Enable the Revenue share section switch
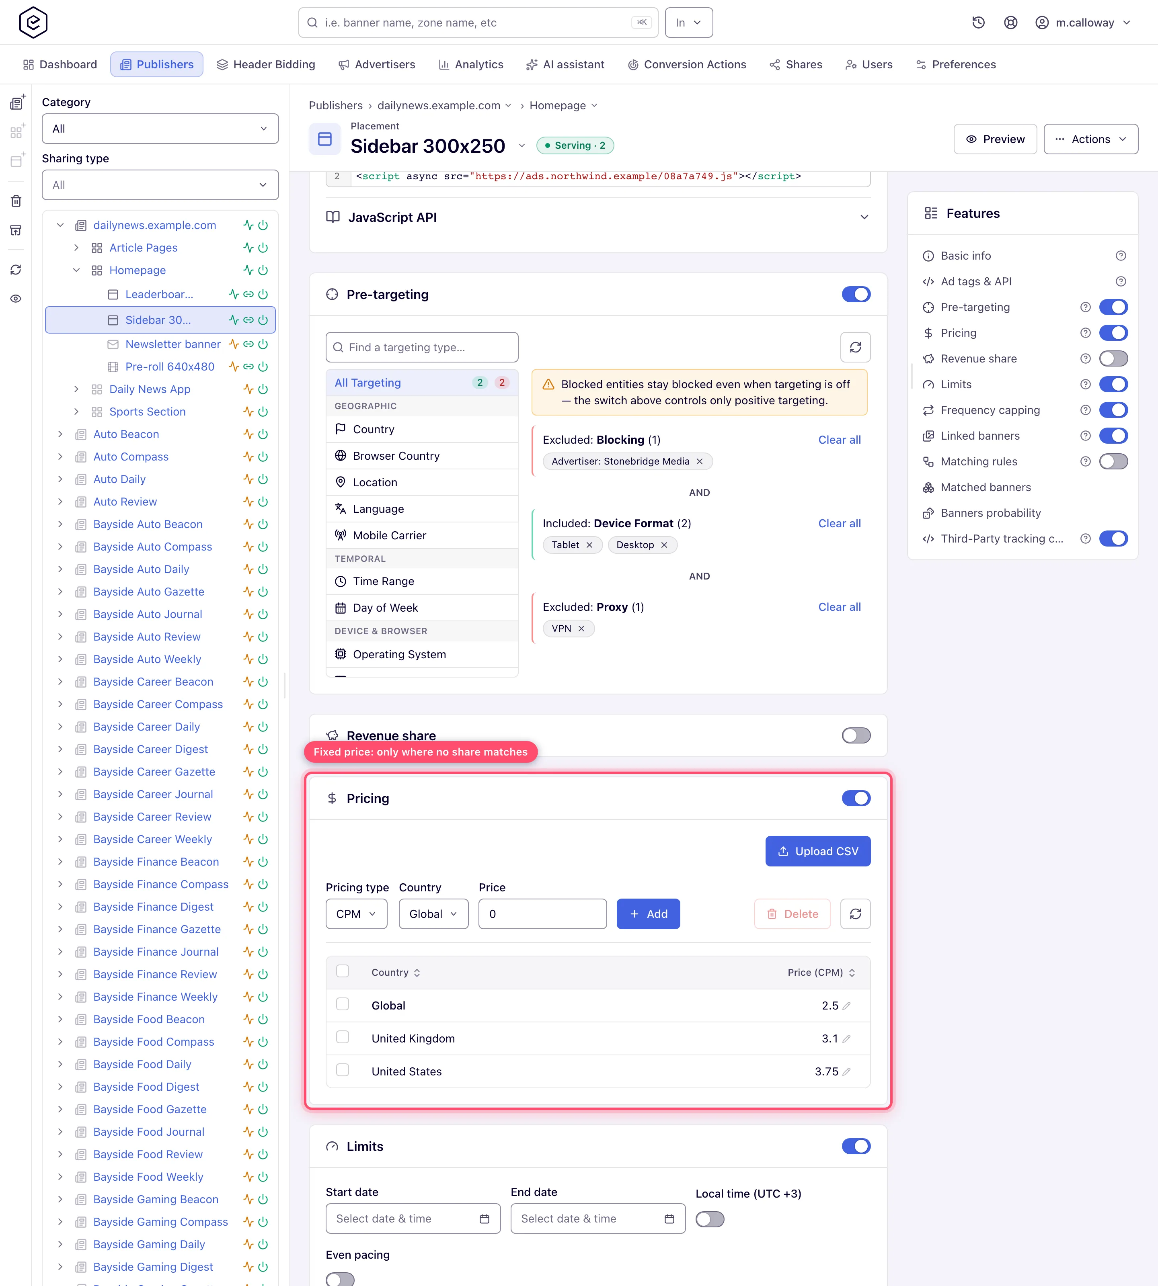Screen dimensions: 1158x1286 coord(856,735)
